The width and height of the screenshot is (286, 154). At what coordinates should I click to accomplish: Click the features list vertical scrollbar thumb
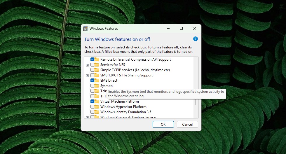[196, 102]
